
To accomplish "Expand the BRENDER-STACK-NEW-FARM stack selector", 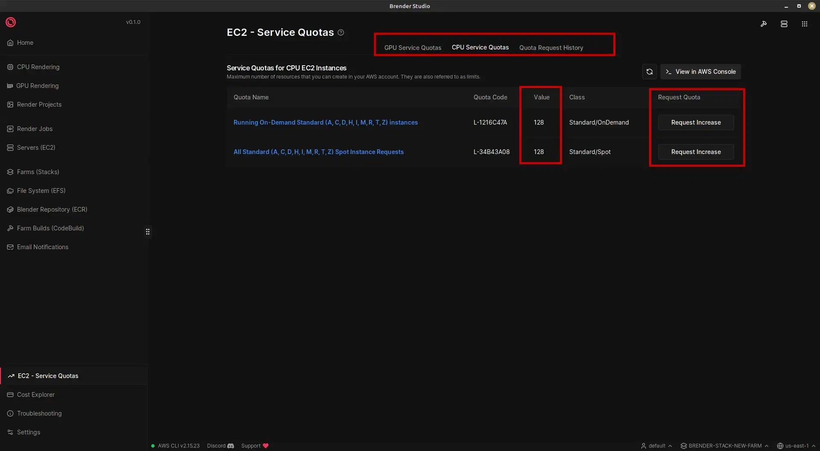I will pyautogui.click(x=724, y=446).
